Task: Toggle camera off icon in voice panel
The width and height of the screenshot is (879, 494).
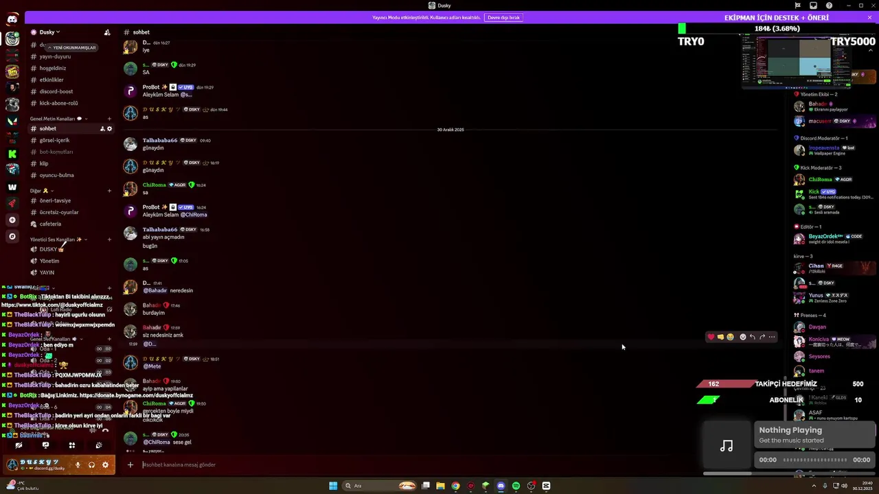Action: 19,445
